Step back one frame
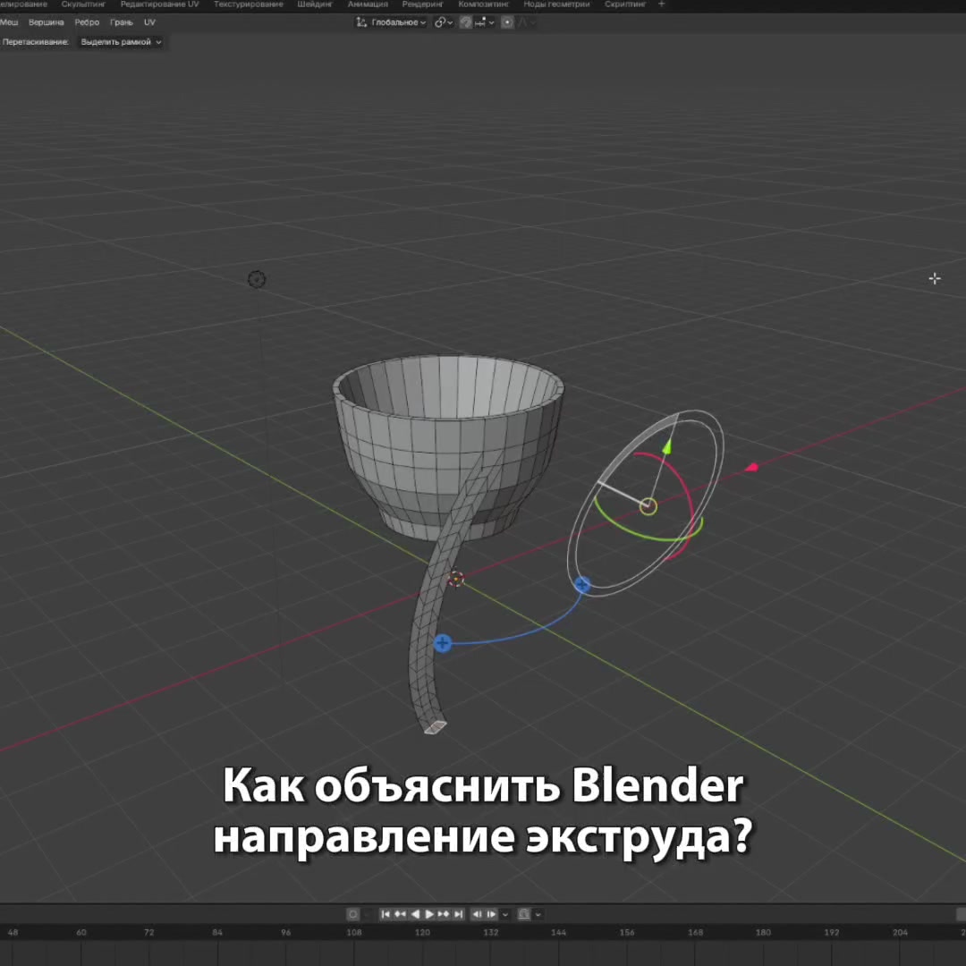This screenshot has height=966, width=966. 477,914
